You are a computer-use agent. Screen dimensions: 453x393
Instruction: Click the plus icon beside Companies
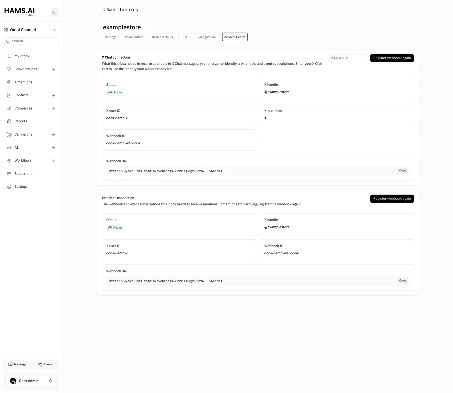(x=54, y=108)
